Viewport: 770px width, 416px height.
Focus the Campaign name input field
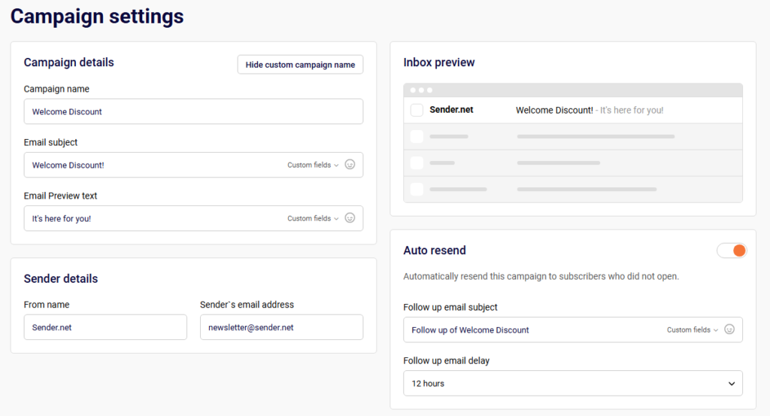coord(193,111)
